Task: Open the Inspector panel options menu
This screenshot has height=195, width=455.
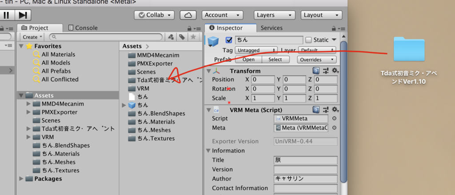Action: click(x=342, y=29)
